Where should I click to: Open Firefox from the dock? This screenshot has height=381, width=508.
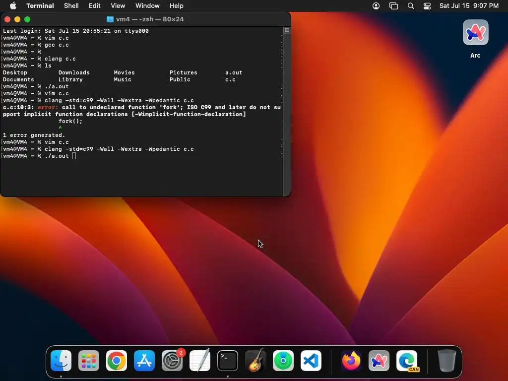(x=351, y=361)
